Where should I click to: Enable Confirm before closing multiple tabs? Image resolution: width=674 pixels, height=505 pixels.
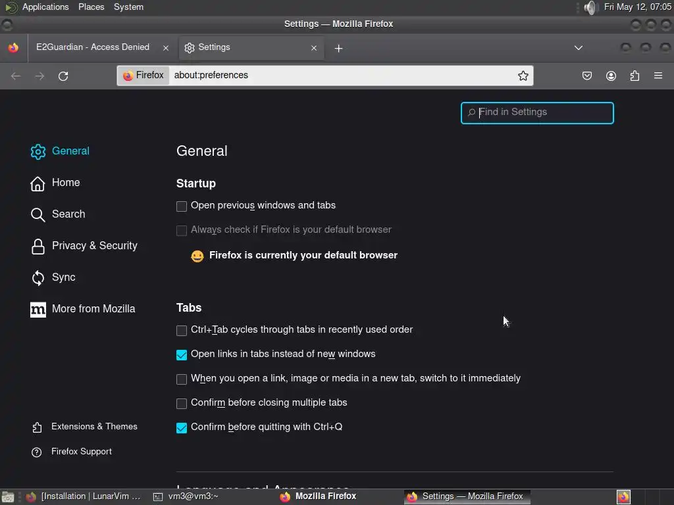(x=182, y=404)
